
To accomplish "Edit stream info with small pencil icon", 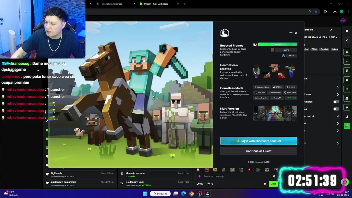I will point(331,30).
